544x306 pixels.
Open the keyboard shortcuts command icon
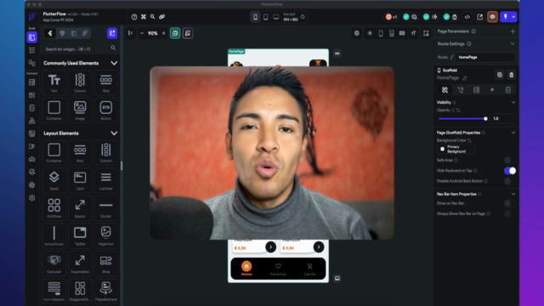(144, 17)
